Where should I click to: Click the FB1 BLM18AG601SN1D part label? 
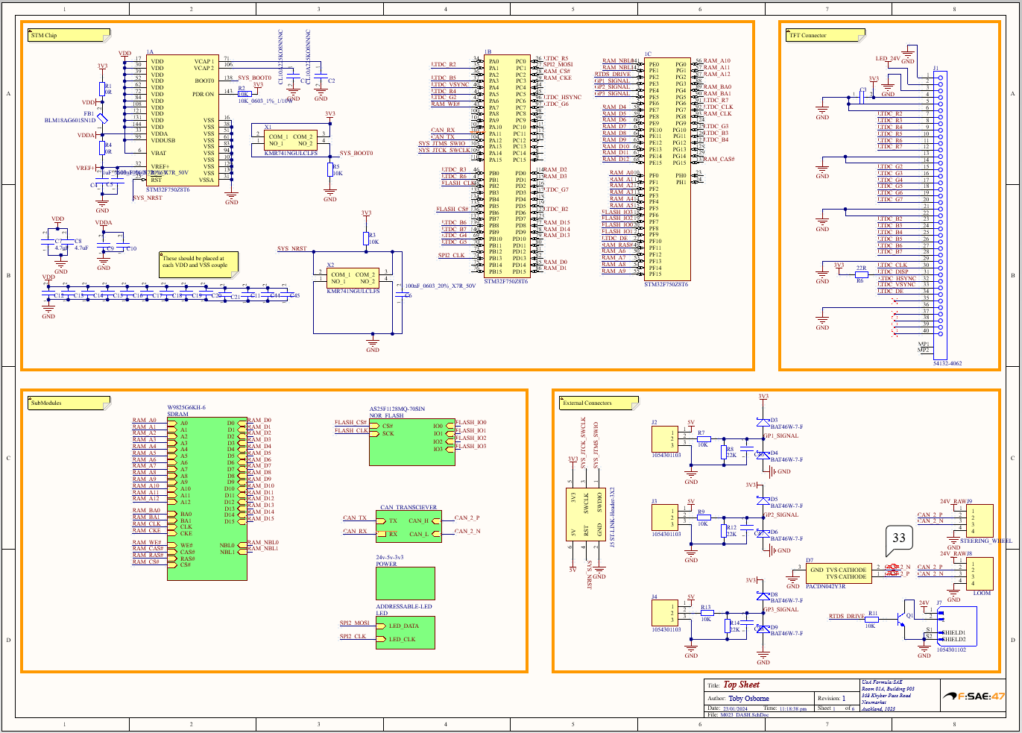70,120
